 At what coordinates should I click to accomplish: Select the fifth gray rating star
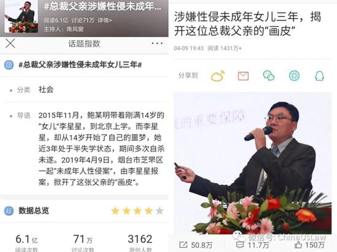160,211
